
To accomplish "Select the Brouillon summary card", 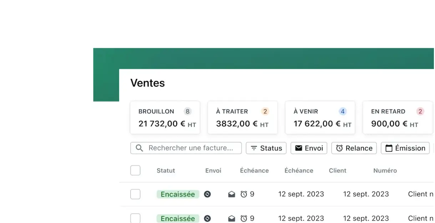I will point(165,117).
